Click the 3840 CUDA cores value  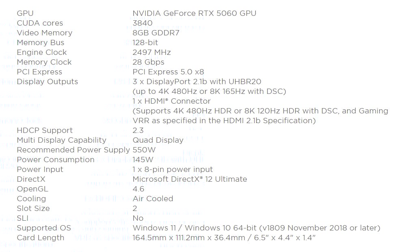pos(143,23)
